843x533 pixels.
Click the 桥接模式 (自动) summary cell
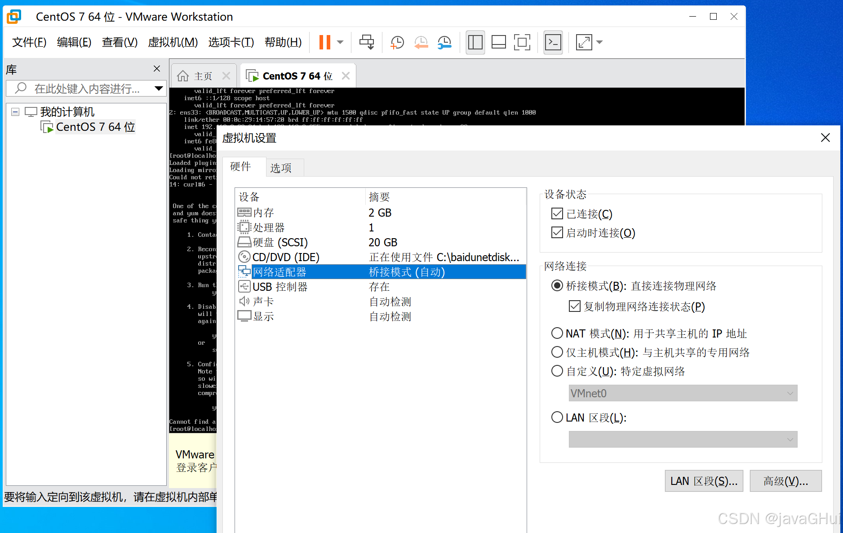pos(407,272)
